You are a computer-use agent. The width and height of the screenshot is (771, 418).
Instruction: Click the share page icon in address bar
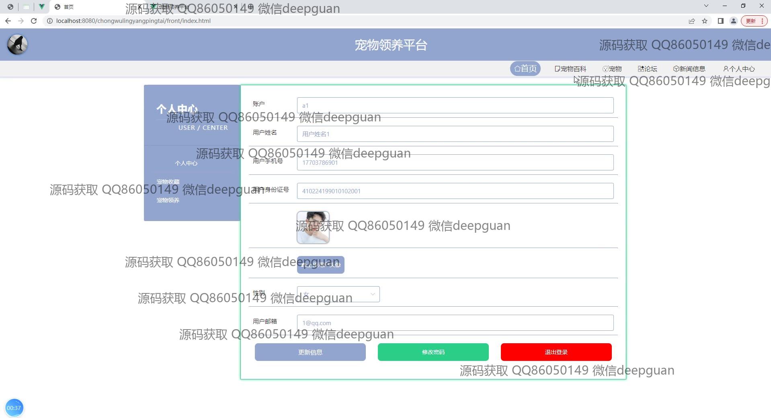pos(691,21)
